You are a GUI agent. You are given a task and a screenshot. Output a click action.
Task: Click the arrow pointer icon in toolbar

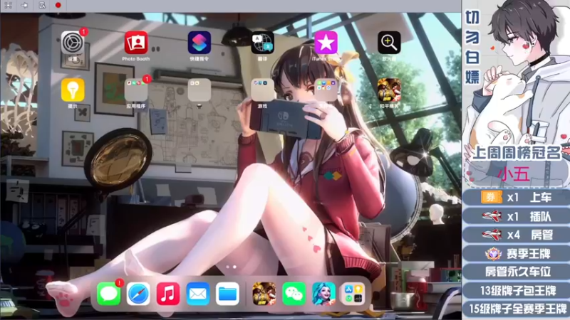point(24,5)
